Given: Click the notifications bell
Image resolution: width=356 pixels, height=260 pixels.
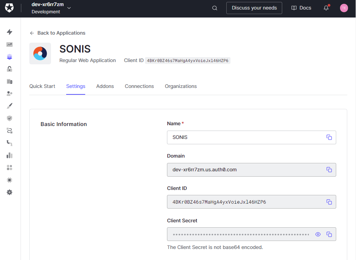Looking at the screenshot, I should (326, 8).
